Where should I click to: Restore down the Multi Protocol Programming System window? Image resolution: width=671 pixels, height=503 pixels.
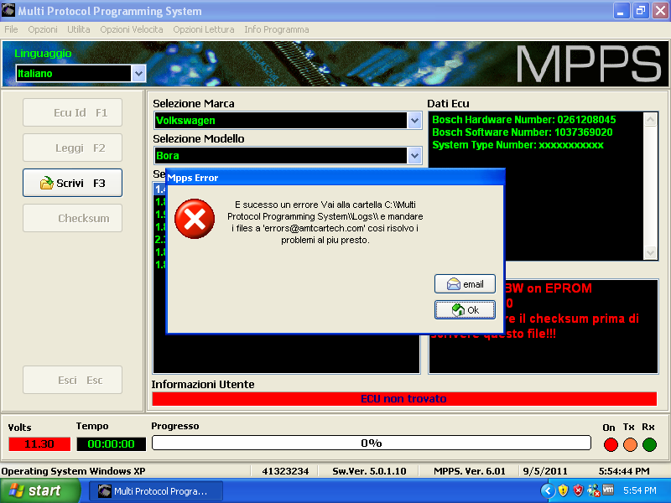(x=641, y=11)
